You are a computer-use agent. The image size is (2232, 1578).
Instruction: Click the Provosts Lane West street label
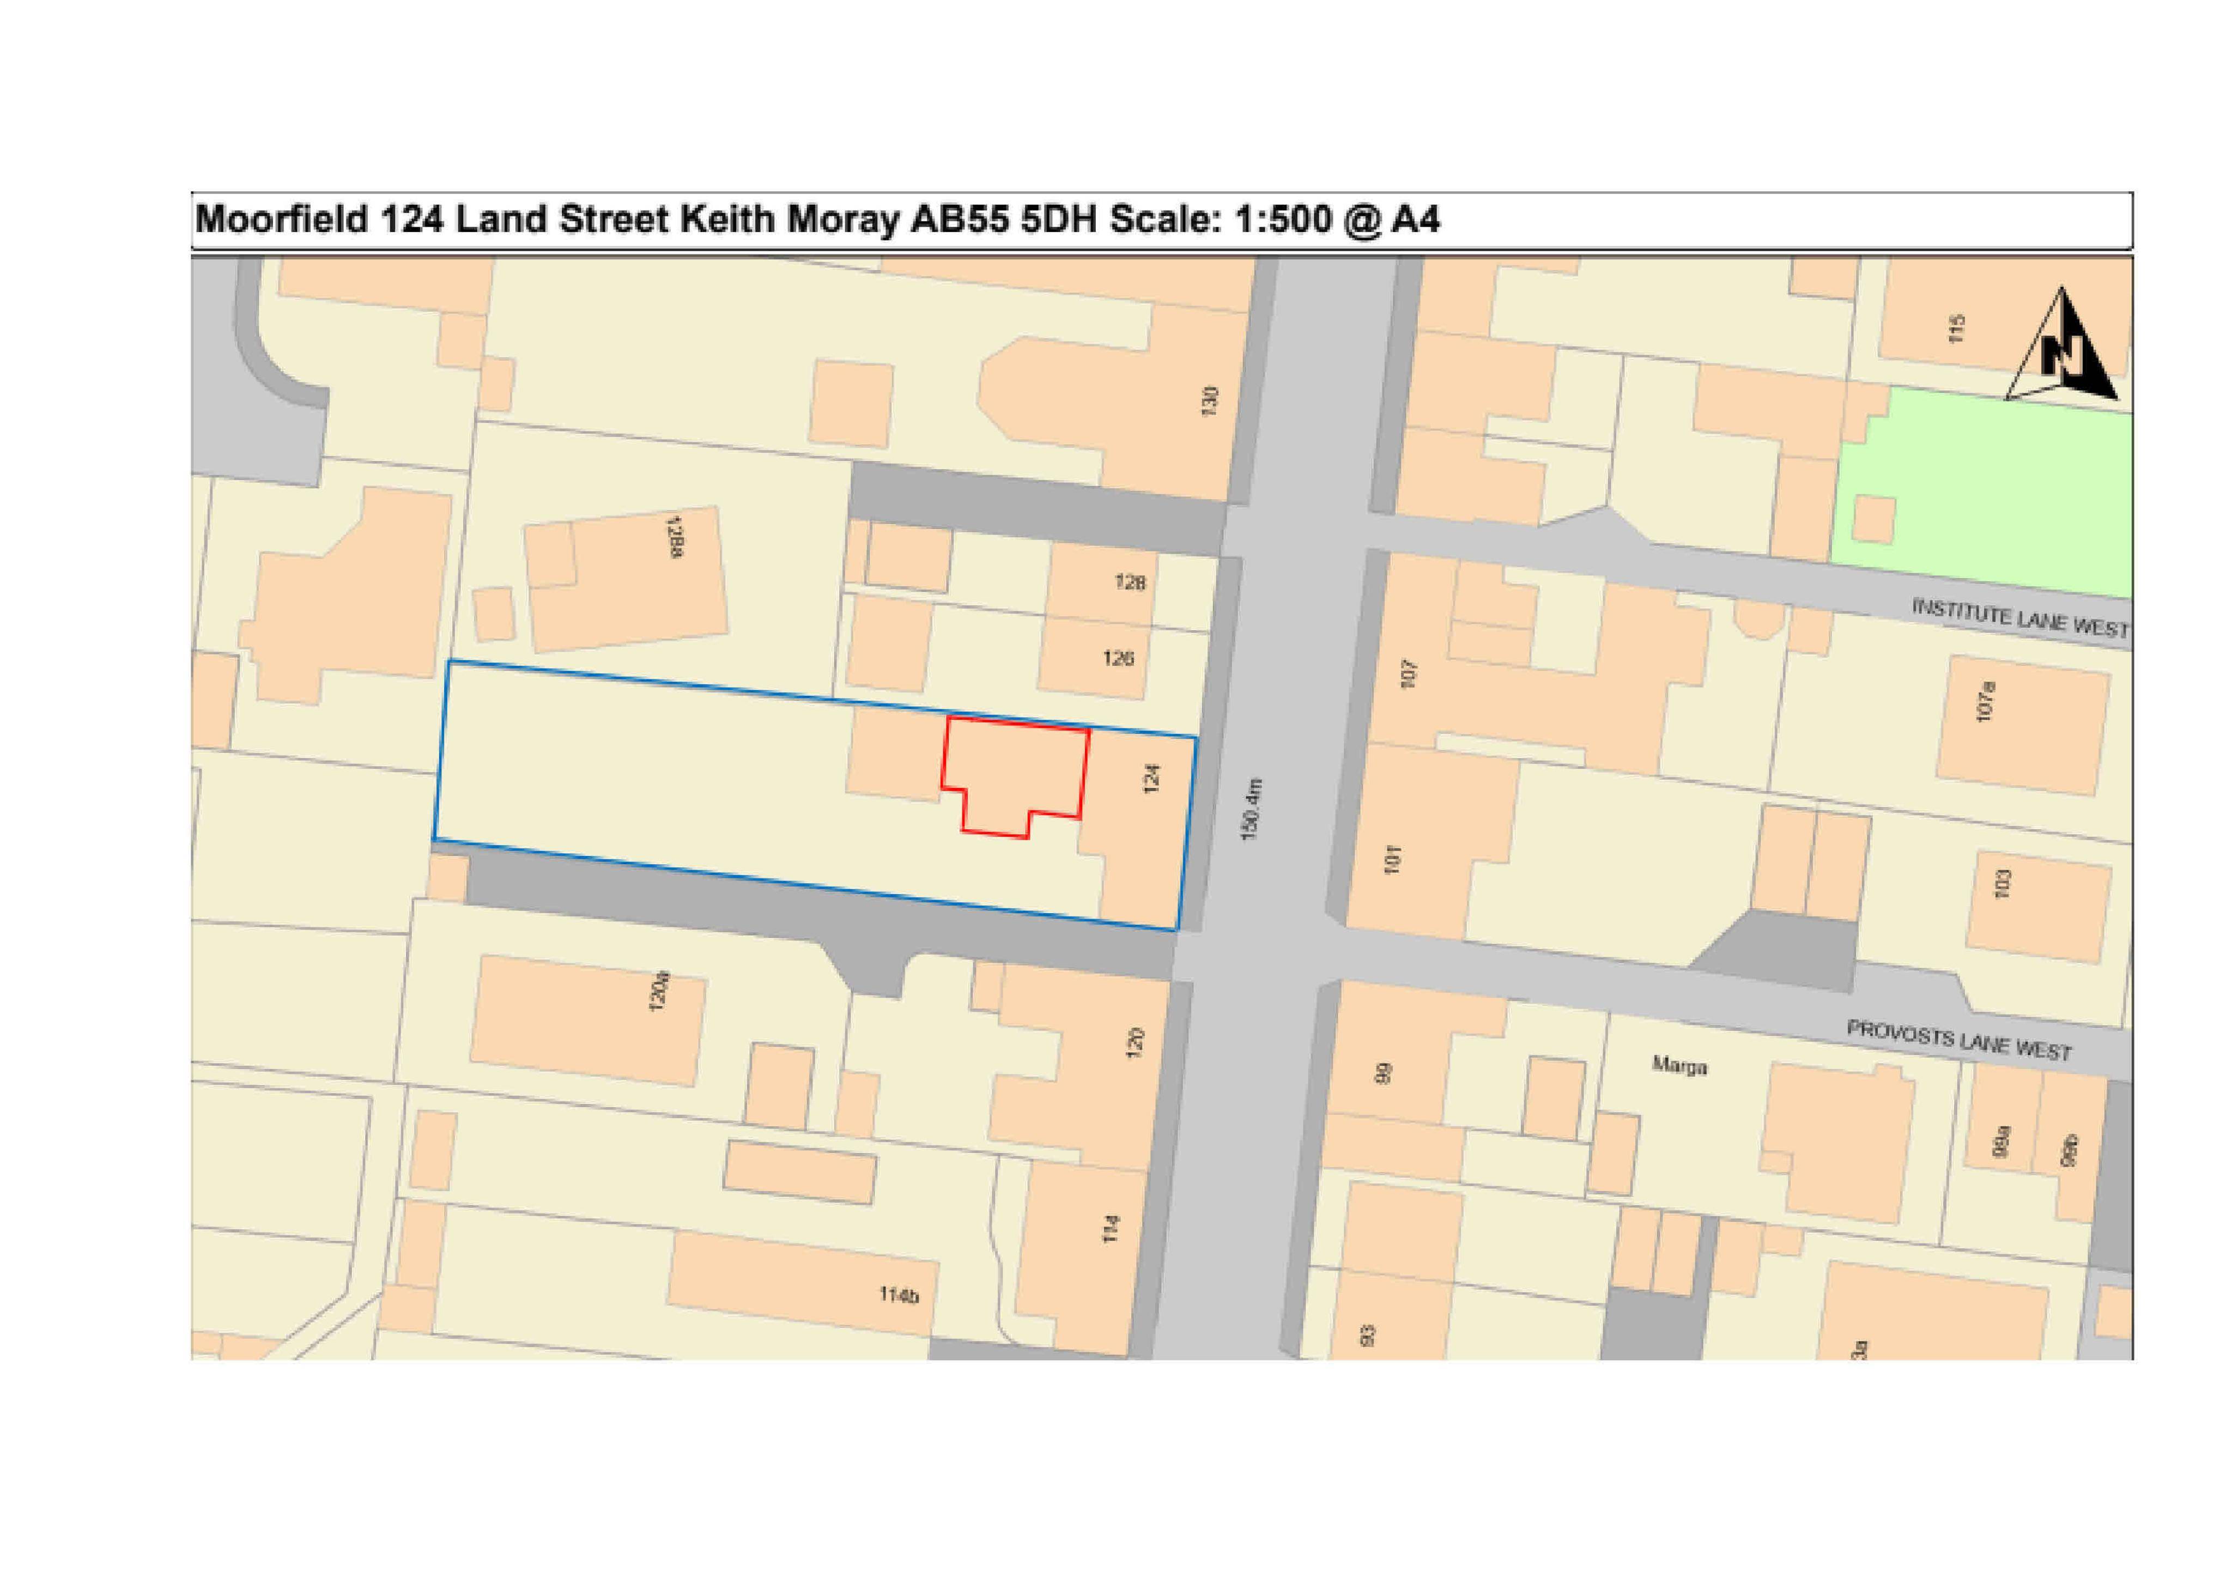click(1959, 1039)
